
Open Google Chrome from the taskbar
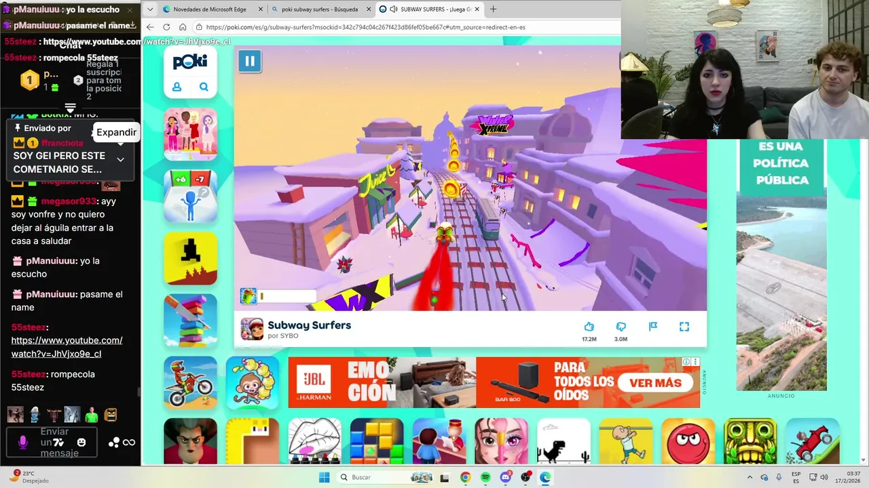465,477
